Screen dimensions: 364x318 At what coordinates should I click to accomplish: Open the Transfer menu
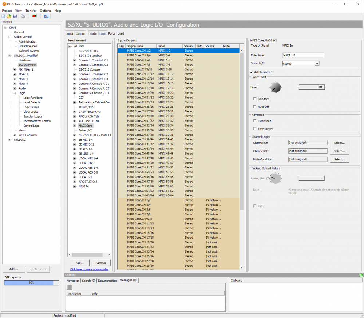[x=31, y=11]
